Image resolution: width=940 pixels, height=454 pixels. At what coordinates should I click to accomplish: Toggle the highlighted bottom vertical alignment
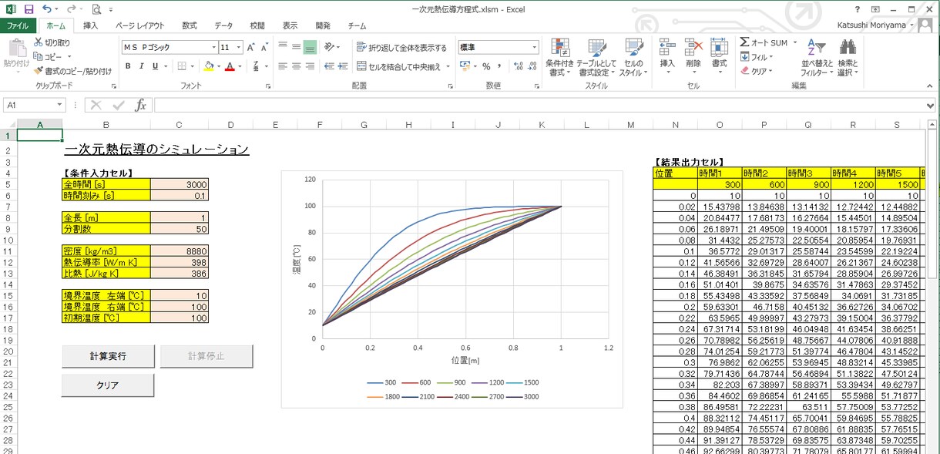tap(310, 47)
